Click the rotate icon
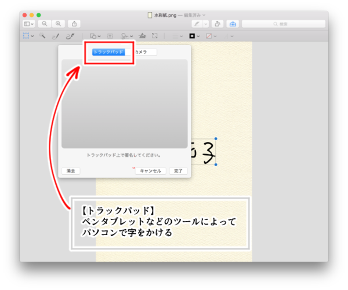Screen dimensions: 348x290 coord(217,24)
